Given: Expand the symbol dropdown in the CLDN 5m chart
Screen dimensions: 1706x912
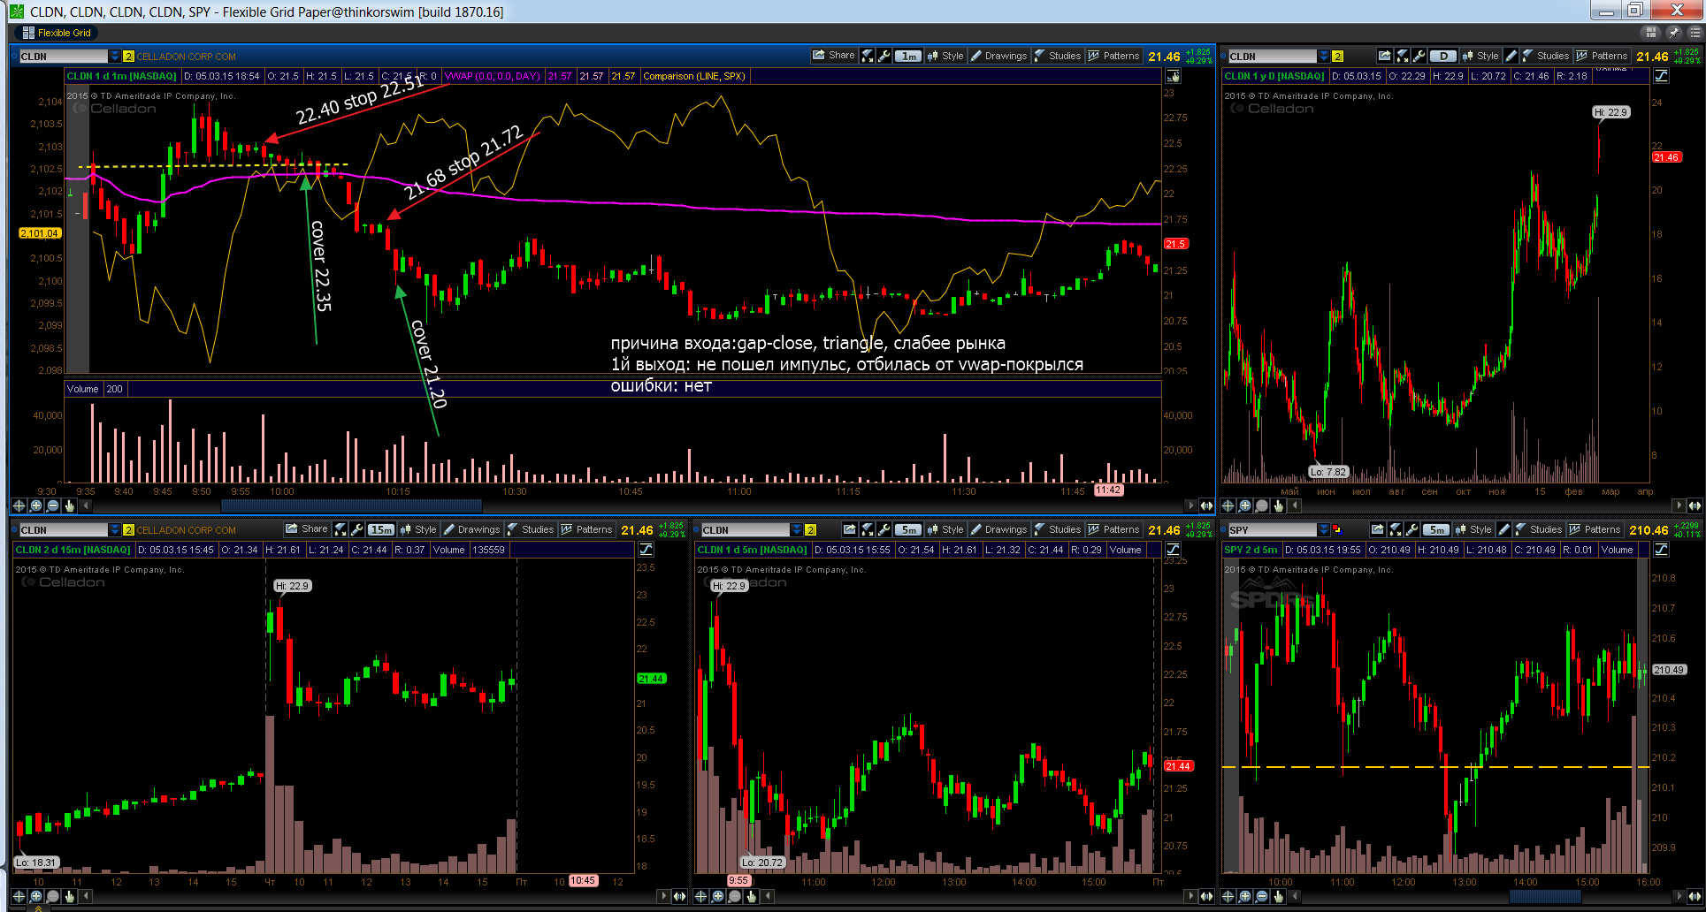Looking at the screenshot, I should click(x=796, y=530).
